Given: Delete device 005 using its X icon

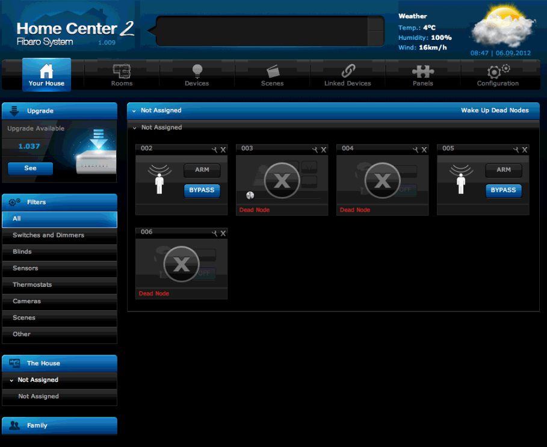Looking at the screenshot, I should pyautogui.click(x=525, y=150).
